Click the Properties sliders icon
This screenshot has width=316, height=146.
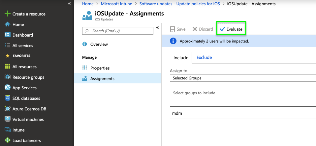[x=85, y=68]
